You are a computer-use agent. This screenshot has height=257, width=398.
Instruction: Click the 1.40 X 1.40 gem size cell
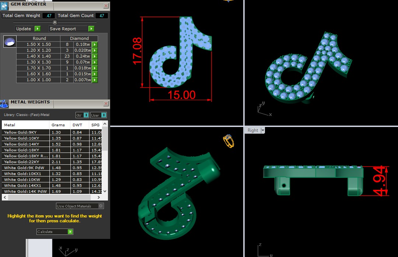(39, 56)
